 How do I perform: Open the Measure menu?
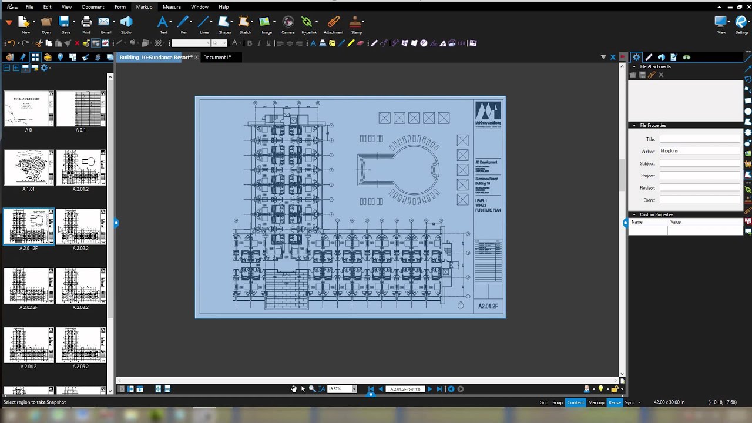click(x=172, y=7)
